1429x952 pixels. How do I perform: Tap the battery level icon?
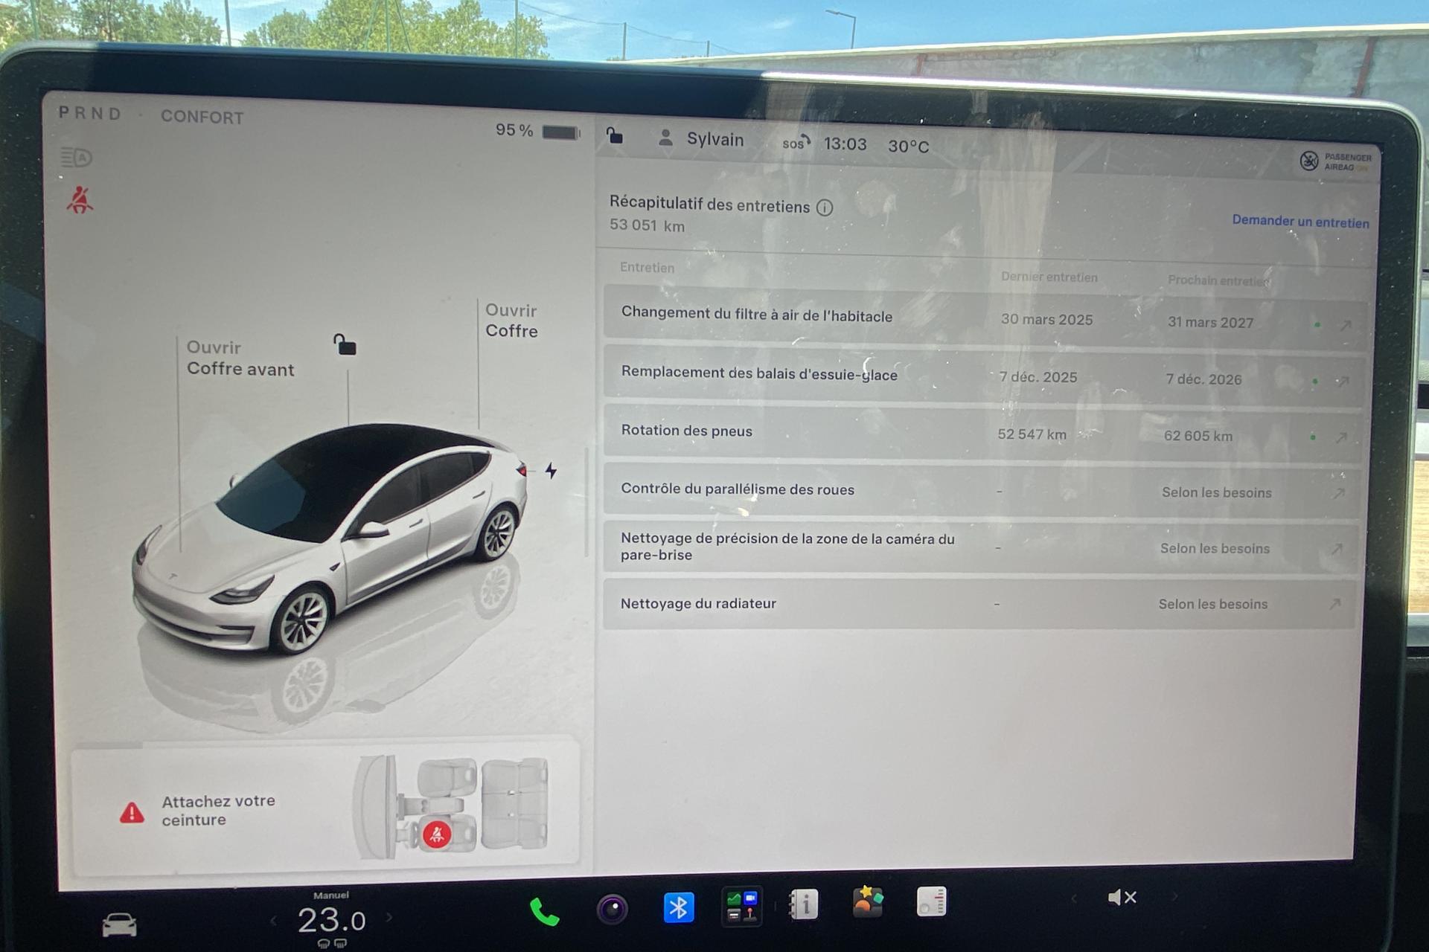coord(561,132)
